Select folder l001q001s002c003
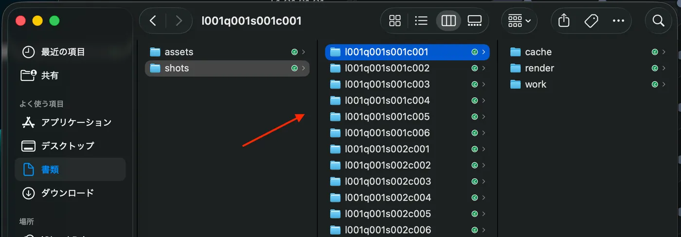This screenshot has height=237, width=681. [407, 182]
